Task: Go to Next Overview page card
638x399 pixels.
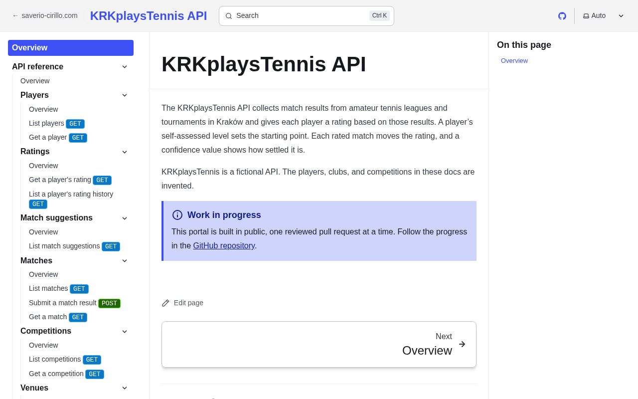Action: coord(319,345)
